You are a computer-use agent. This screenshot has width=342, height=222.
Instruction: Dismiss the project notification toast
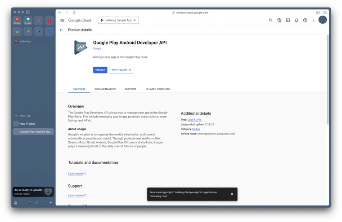click(x=232, y=194)
